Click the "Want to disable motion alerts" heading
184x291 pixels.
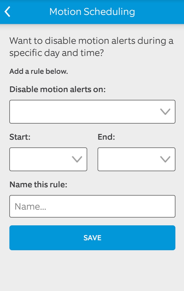[x=91, y=47]
